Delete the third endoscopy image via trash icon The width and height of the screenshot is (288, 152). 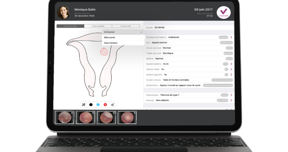pyautogui.click(x=114, y=113)
